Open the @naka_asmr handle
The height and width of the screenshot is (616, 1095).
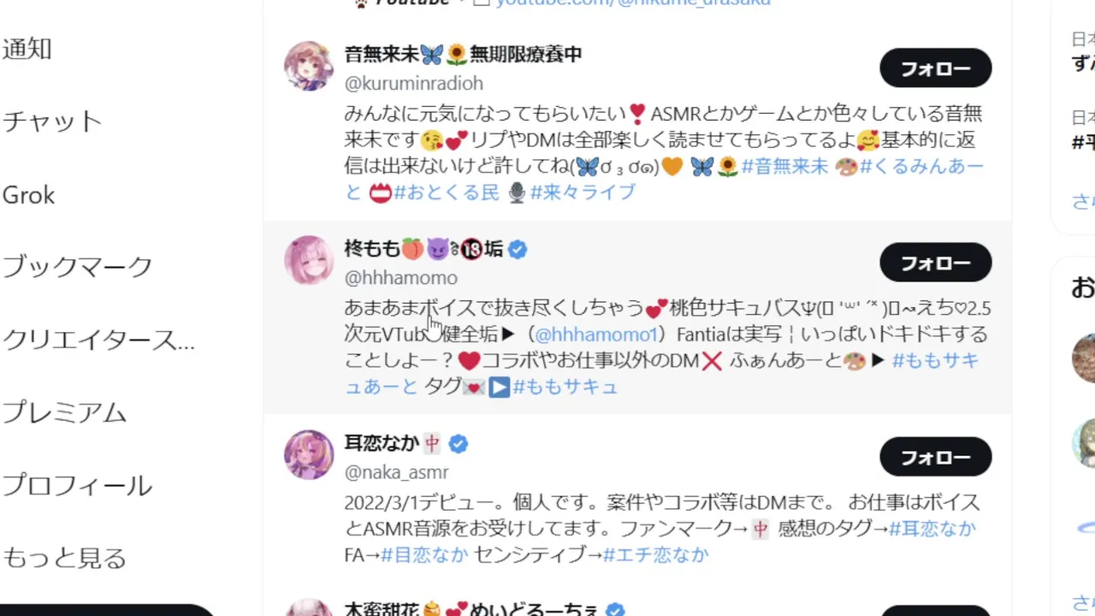coord(396,471)
